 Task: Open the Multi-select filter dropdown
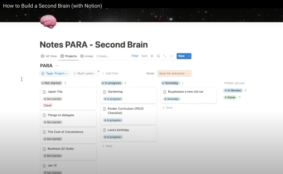(x=85, y=73)
